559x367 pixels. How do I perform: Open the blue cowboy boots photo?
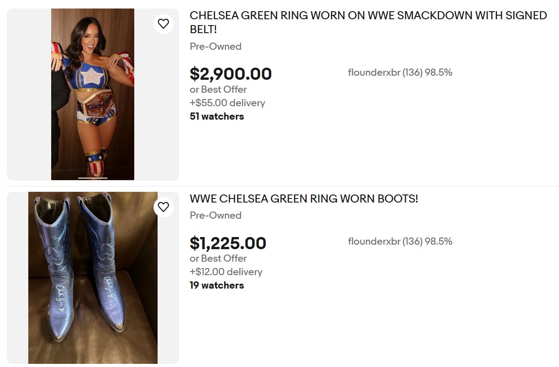(x=92, y=278)
